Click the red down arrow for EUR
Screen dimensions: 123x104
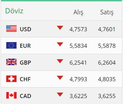(x=60, y=45)
